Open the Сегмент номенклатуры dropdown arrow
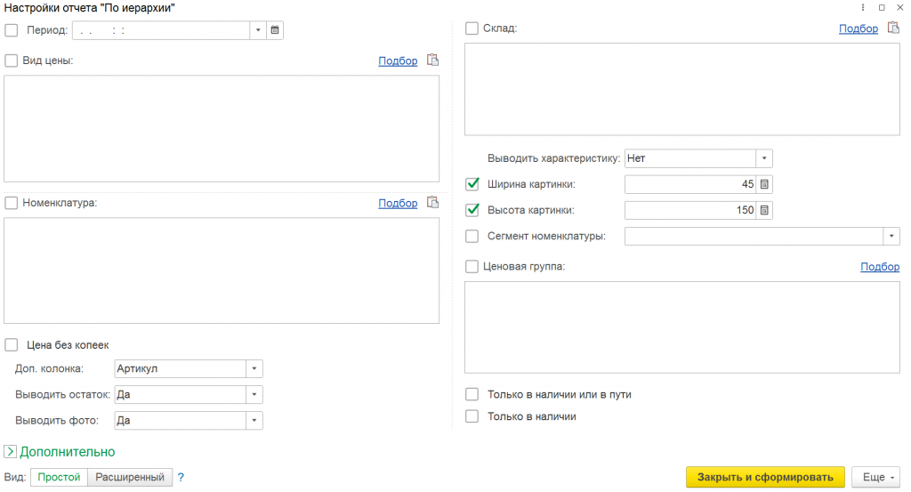Viewport: 911px width, 492px height. tap(891, 237)
